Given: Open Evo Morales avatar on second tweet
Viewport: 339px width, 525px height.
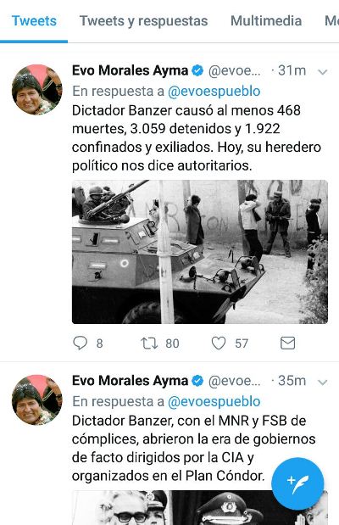Looking at the screenshot, I should tap(36, 399).
